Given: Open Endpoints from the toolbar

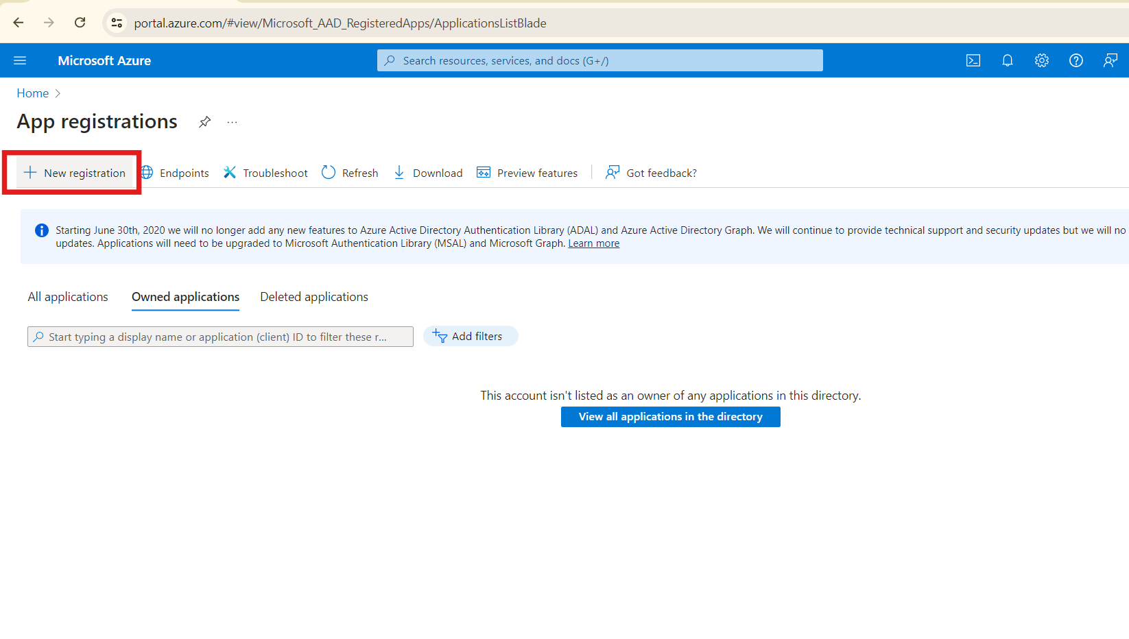Looking at the screenshot, I should coord(176,173).
